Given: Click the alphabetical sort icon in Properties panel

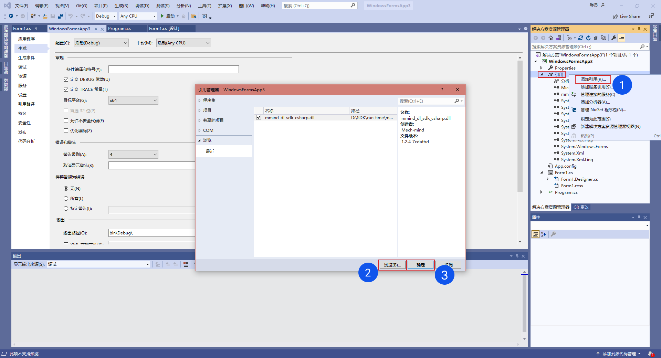Looking at the screenshot, I should click(543, 234).
